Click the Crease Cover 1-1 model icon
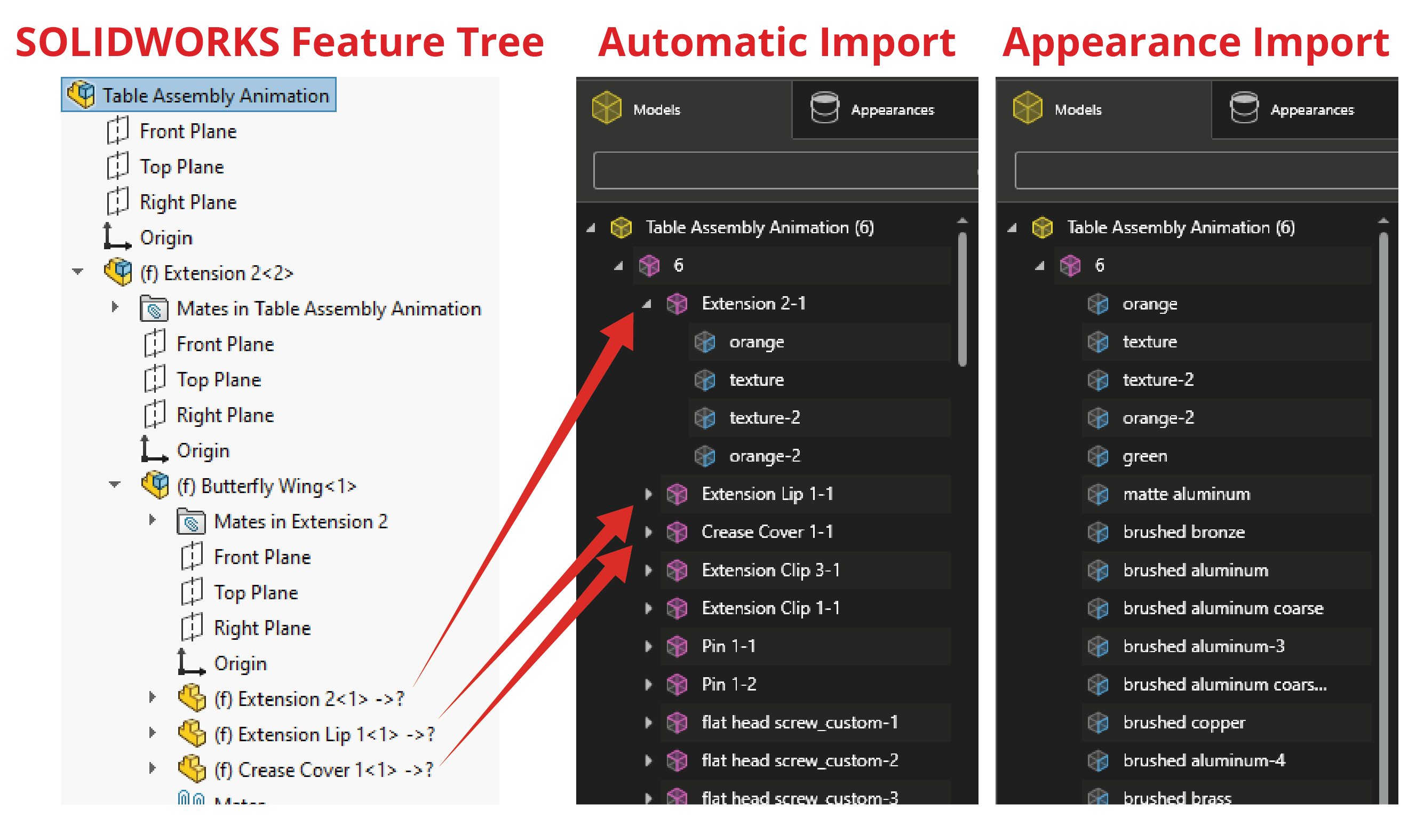Image resolution: width=1424 pixels, height=825 pixels. [677, 532]
